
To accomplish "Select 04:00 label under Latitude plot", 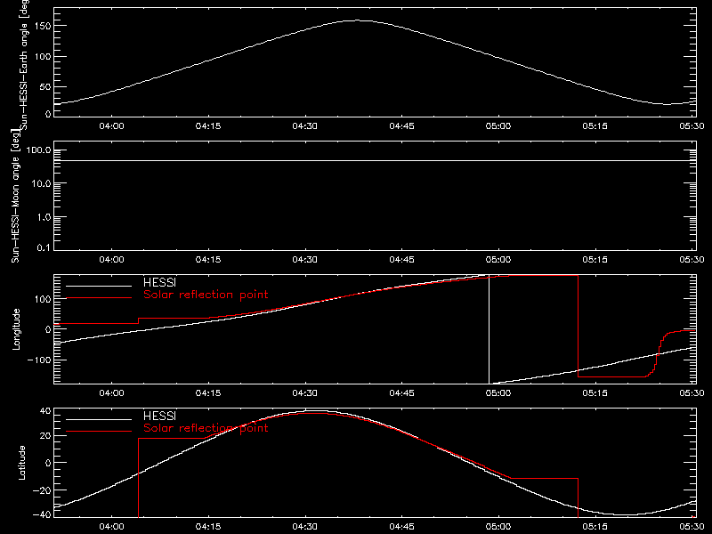I will click(x=111, y=527).
